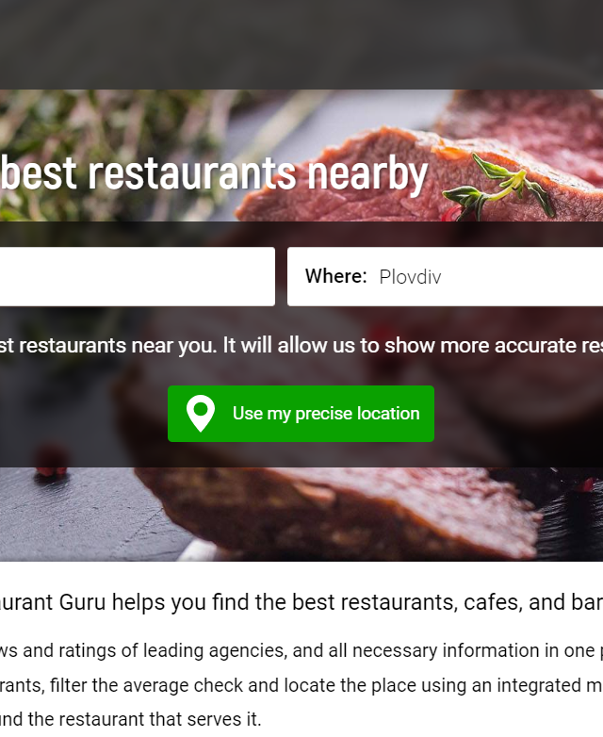Click the 'Use my precise location' button label

(326, 414)
